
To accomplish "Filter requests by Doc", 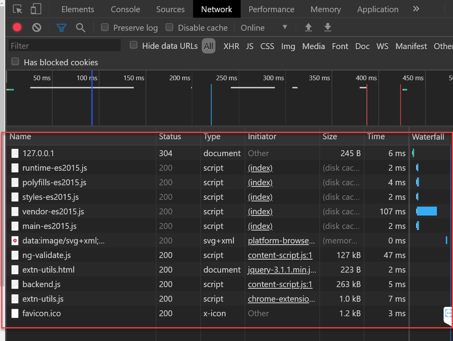I will pos(362,46).
